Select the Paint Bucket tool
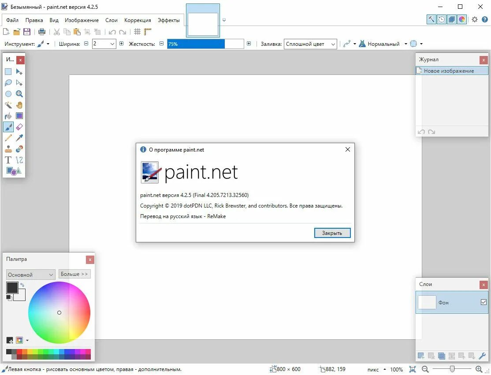Viewport: 491px width, 375px height. 8,116
